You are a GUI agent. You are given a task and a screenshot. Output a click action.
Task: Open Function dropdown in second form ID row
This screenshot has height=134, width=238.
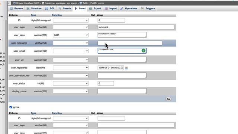(x=71, y=118)
